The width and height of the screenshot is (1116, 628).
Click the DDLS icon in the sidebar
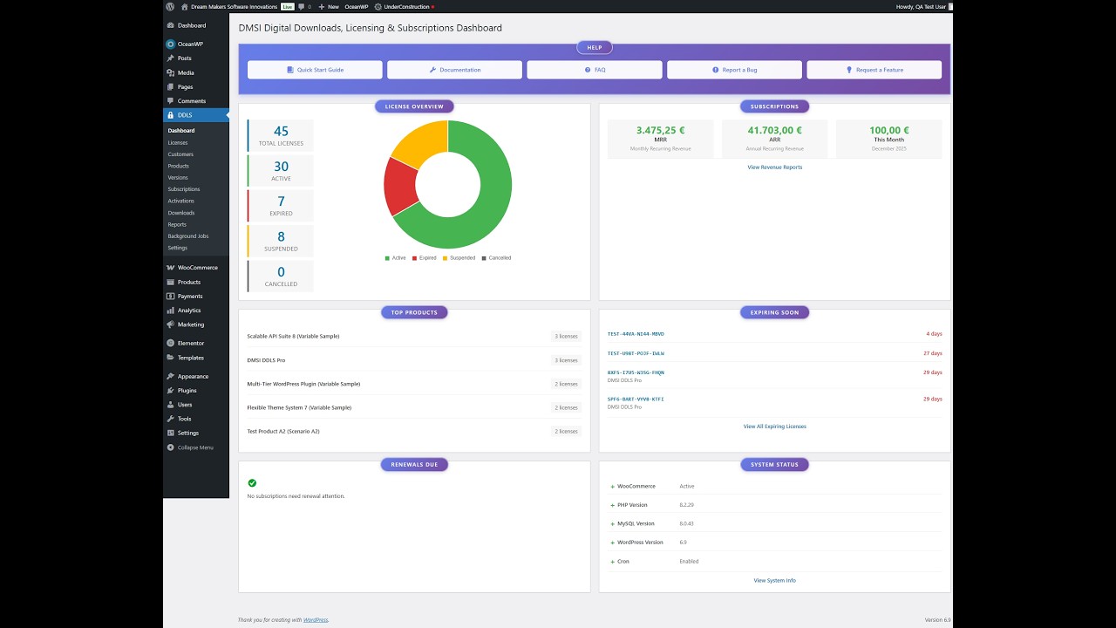[x=170, y=115]
